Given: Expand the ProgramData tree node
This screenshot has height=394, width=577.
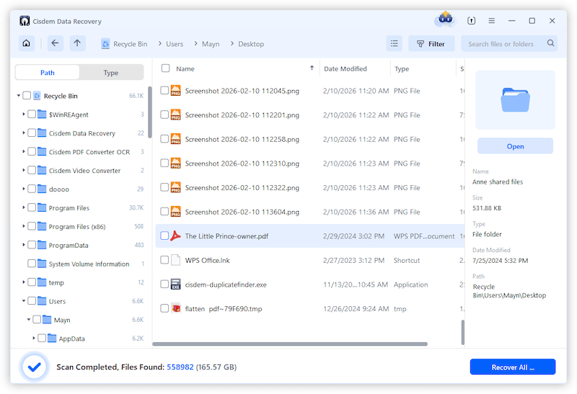Looking at the screenshot, I should click(x=24, y=244).
